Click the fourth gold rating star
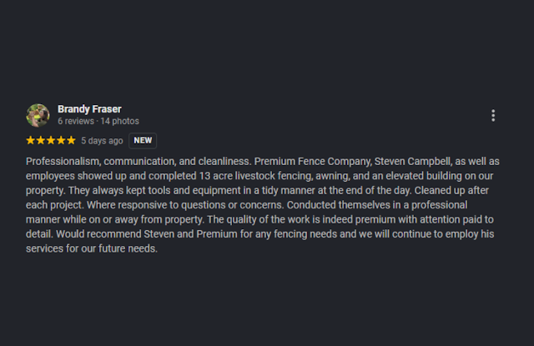The height and width of the screenshot is (346, 534). [61, 141]
